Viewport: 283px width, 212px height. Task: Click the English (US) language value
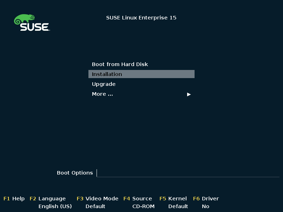(55, 206)
